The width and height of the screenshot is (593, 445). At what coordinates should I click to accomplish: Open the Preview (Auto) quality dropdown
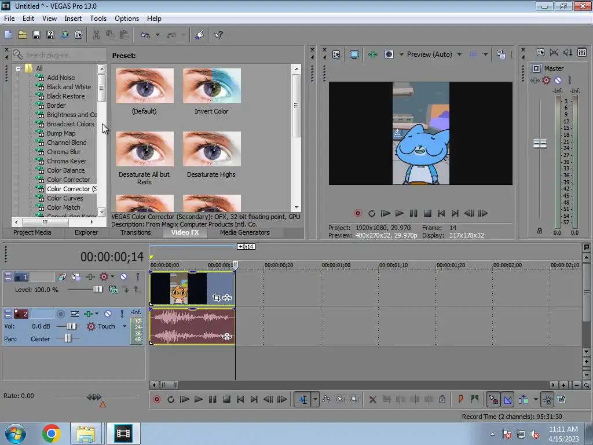(459, 54)
